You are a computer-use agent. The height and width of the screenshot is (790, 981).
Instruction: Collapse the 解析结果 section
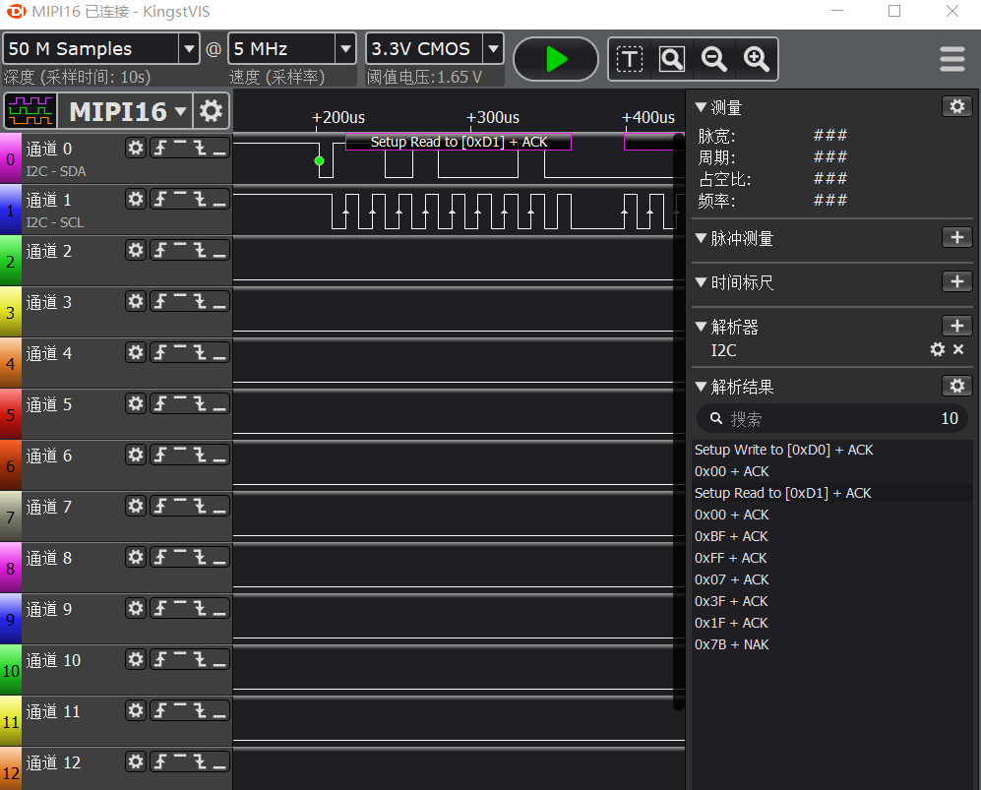tap(702, 386)
